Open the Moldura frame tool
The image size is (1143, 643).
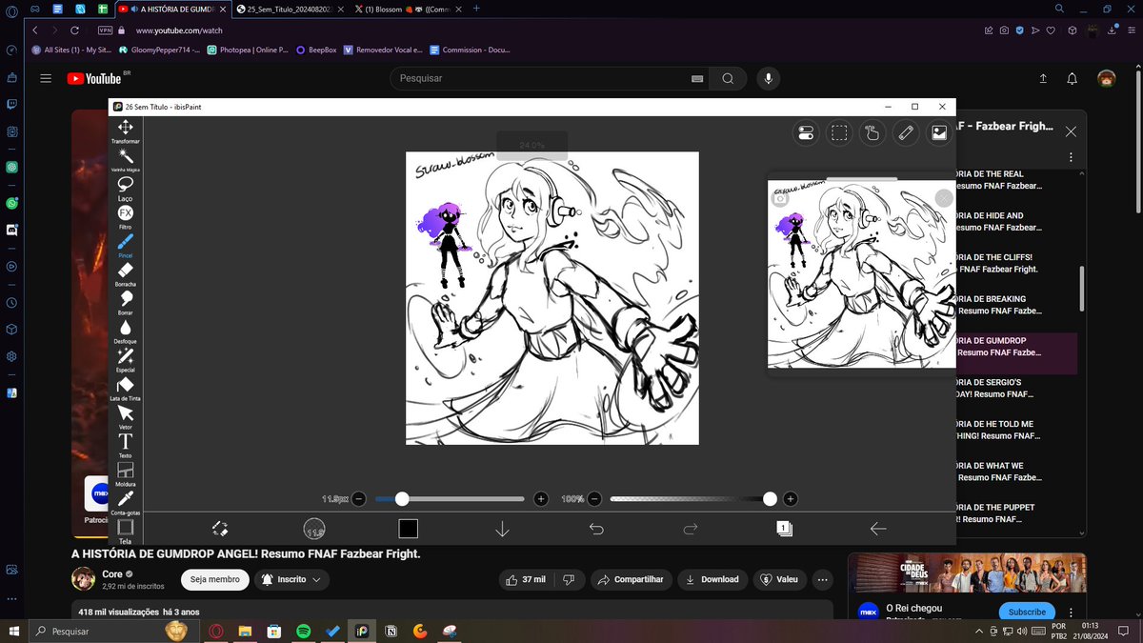[x=125, y=473]
